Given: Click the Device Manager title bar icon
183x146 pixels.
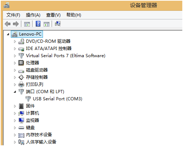Looking at the screenshot, I should tap(6, 5).
